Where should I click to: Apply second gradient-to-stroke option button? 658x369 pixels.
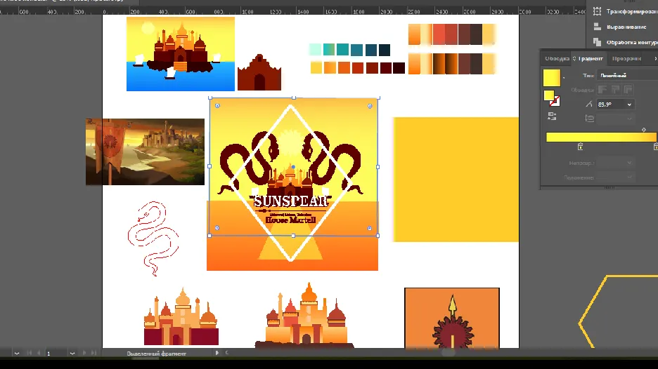[615, 90]
